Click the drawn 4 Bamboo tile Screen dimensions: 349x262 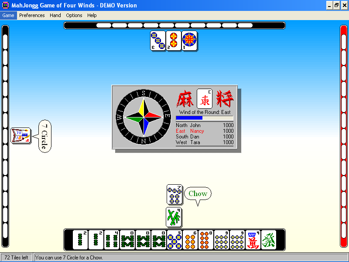click(x=174, y=217)
